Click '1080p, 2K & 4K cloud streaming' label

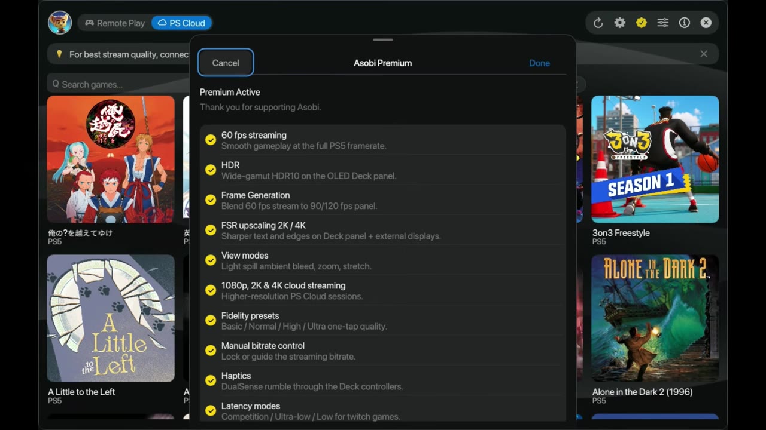[283, 285]
